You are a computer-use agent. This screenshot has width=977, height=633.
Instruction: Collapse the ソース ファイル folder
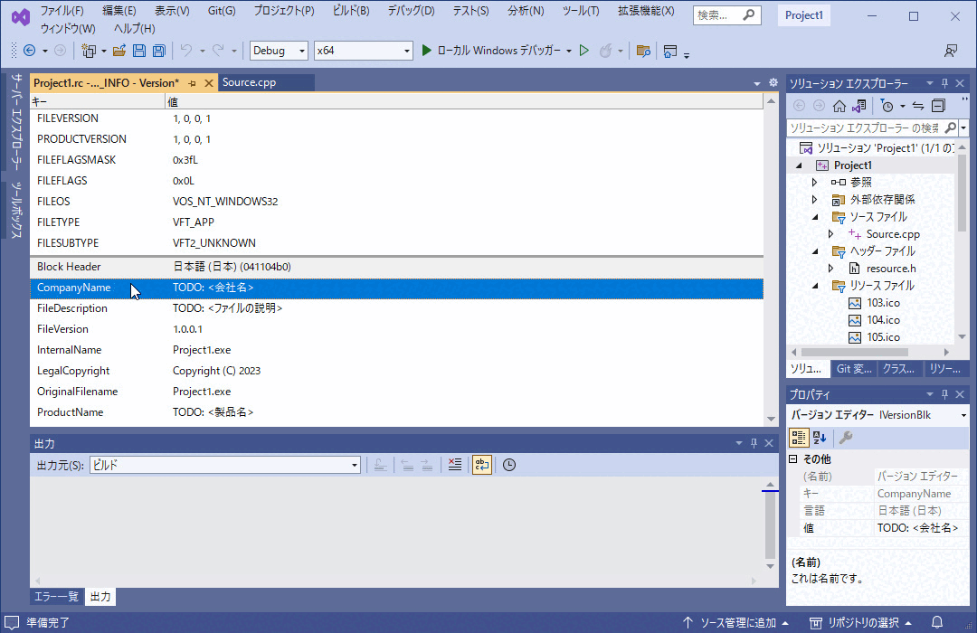point(815,217)
